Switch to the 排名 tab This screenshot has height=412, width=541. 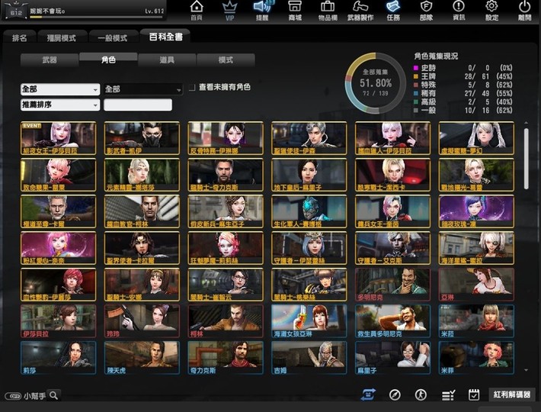click(x=19, y=37)
